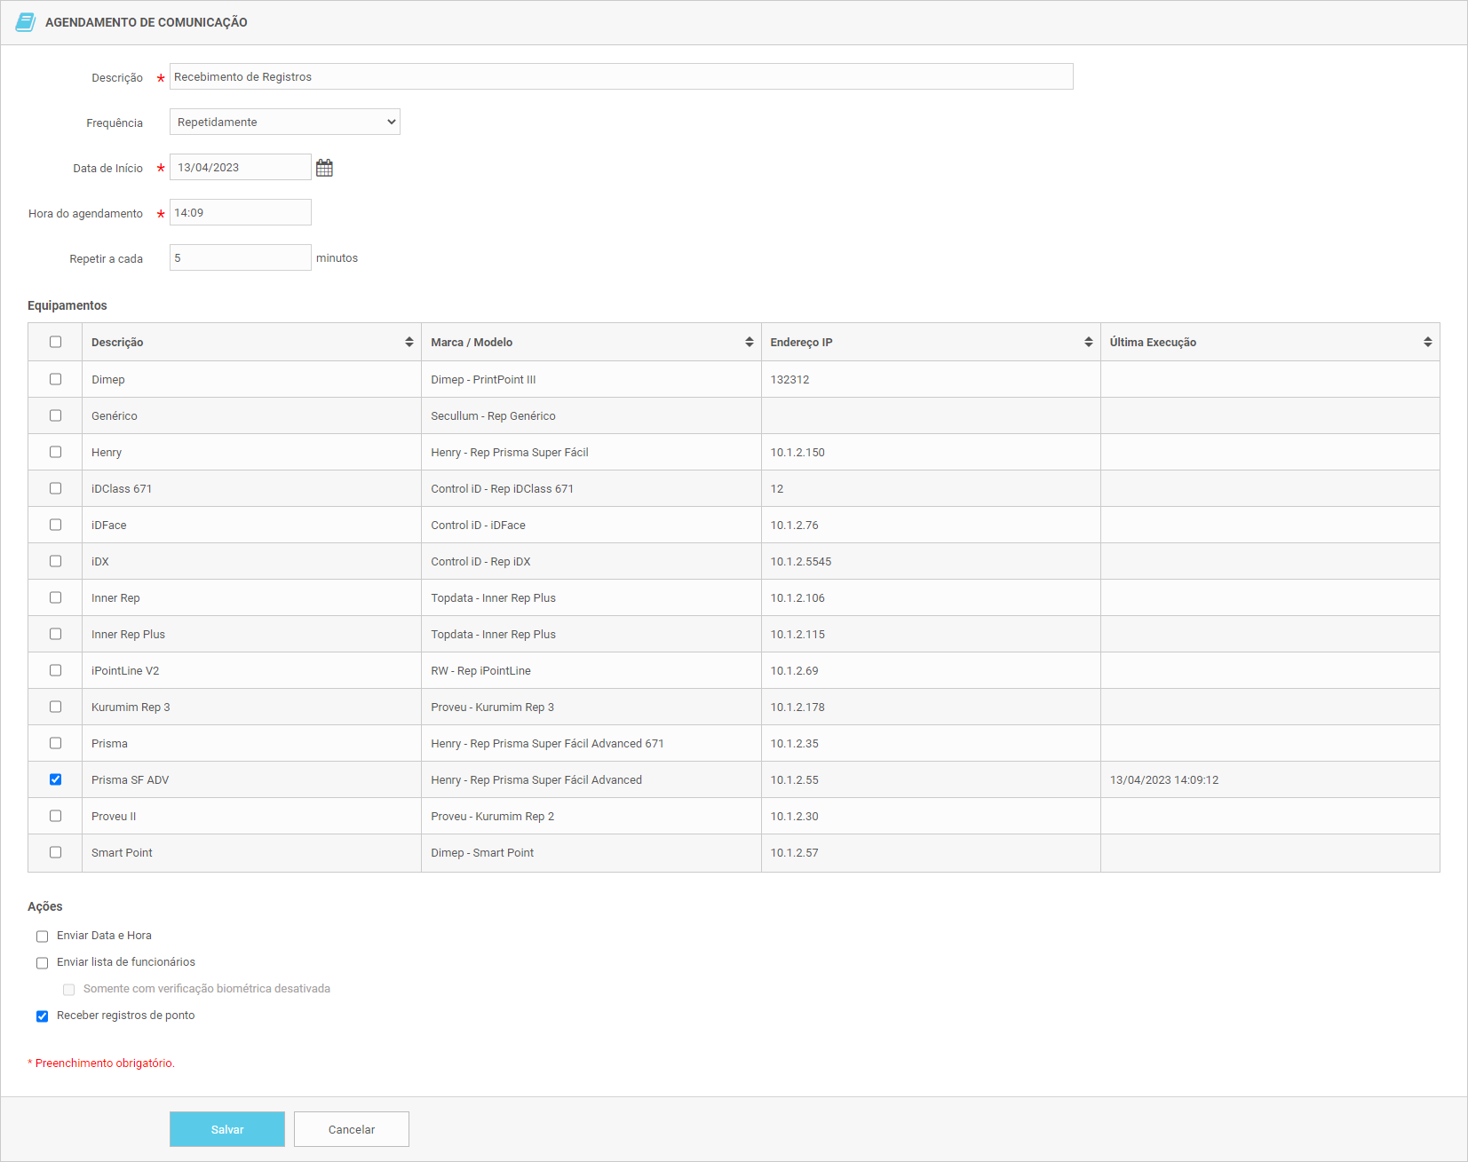Click the Repetir a cada minutes field

click(240, 257)
